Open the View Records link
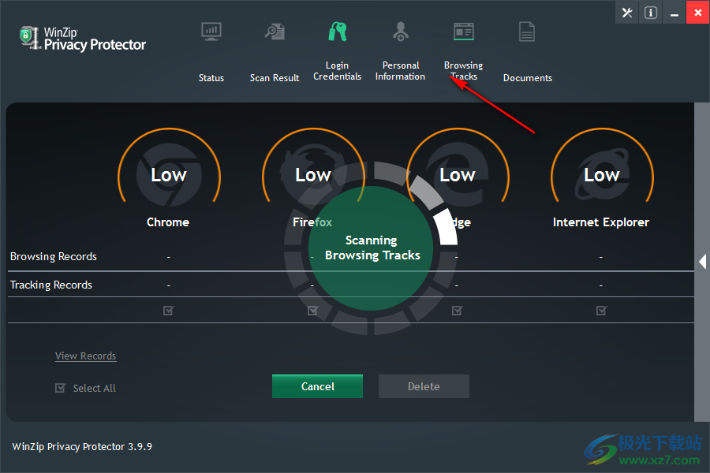This screenshot has height=473, width=710. pyautogui.click(x=85, y=356)
